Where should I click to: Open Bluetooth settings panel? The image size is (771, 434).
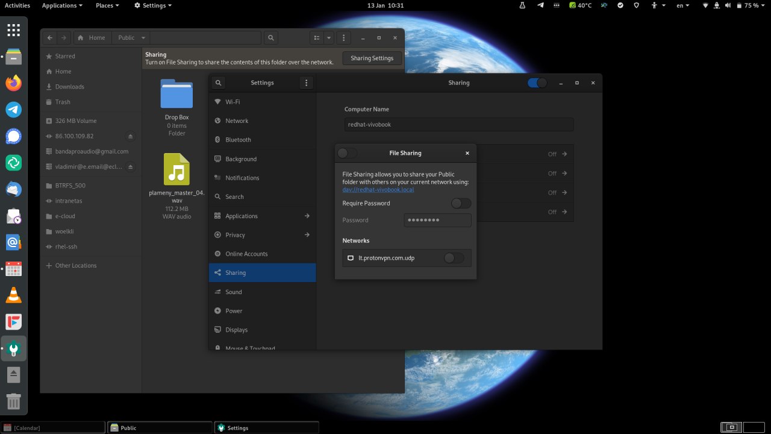pos(262,140)
